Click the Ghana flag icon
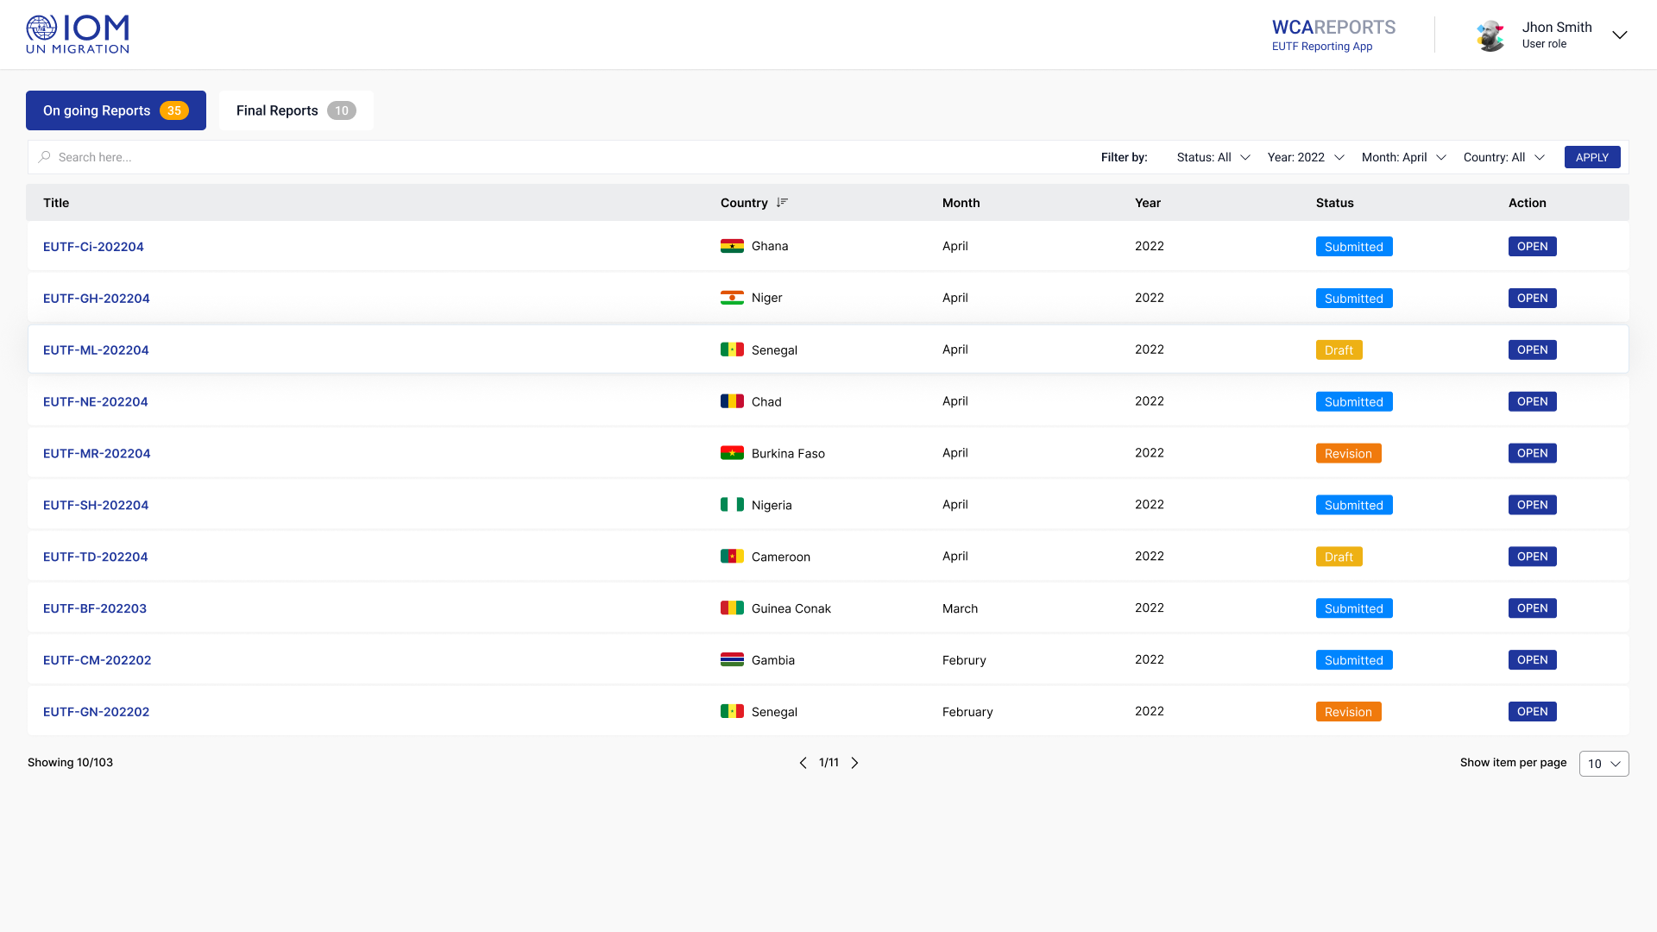The image size is (1657, 932). [x=732, y=246]
